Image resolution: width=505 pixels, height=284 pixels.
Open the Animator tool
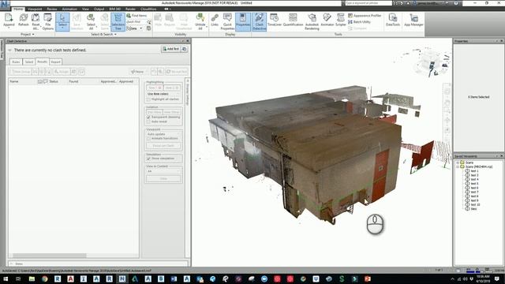(x=327, y=20)
